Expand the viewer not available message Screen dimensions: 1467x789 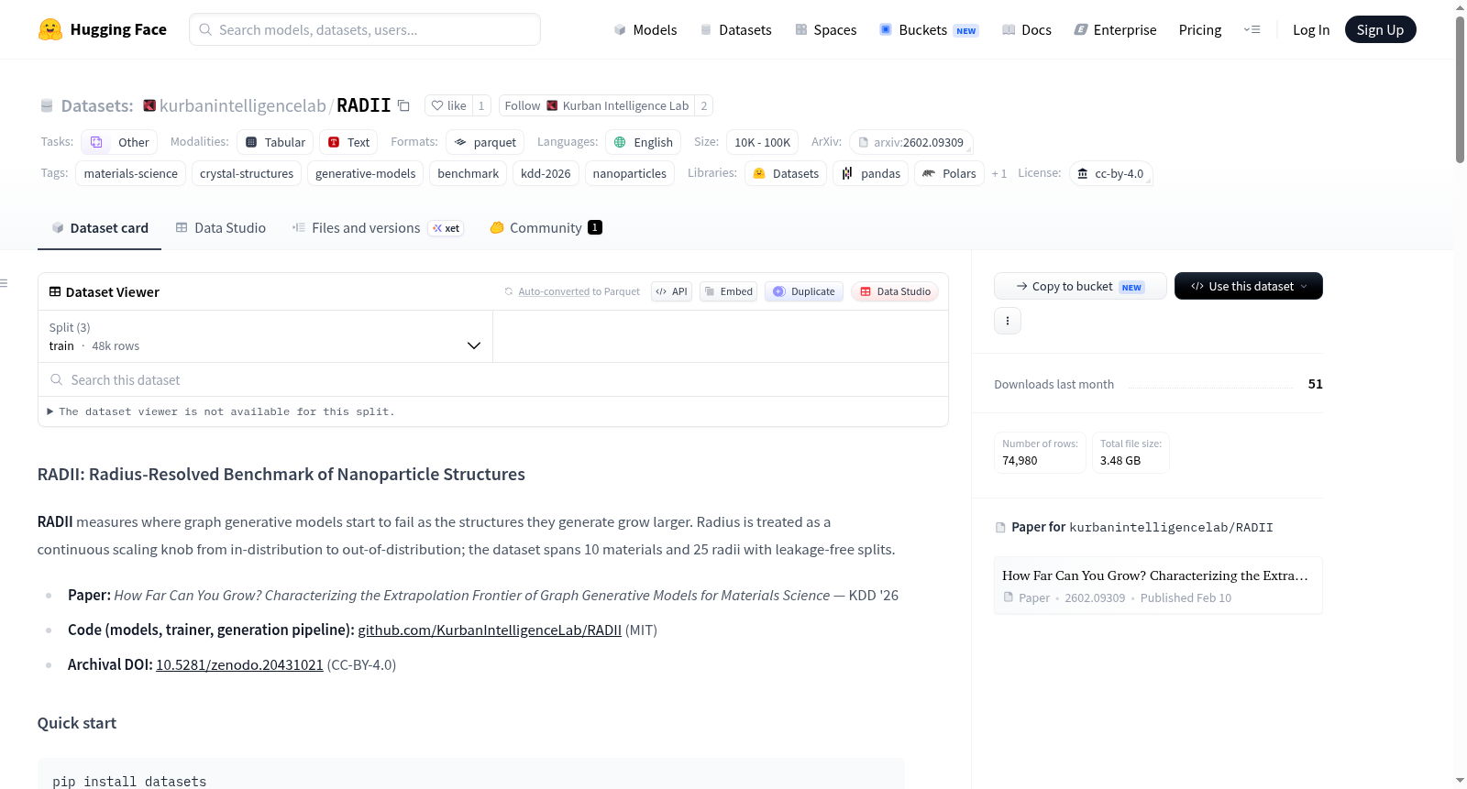pos(221,411)
